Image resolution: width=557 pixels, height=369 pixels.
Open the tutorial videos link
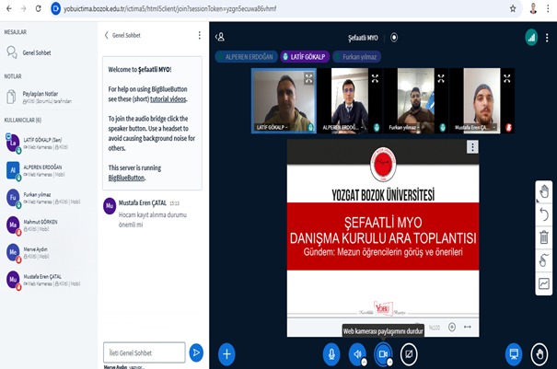tap(168, 99)
